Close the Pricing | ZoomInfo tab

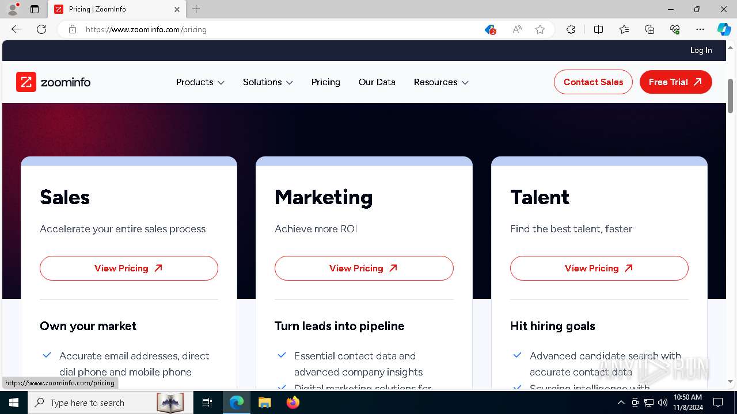[177, 9]
